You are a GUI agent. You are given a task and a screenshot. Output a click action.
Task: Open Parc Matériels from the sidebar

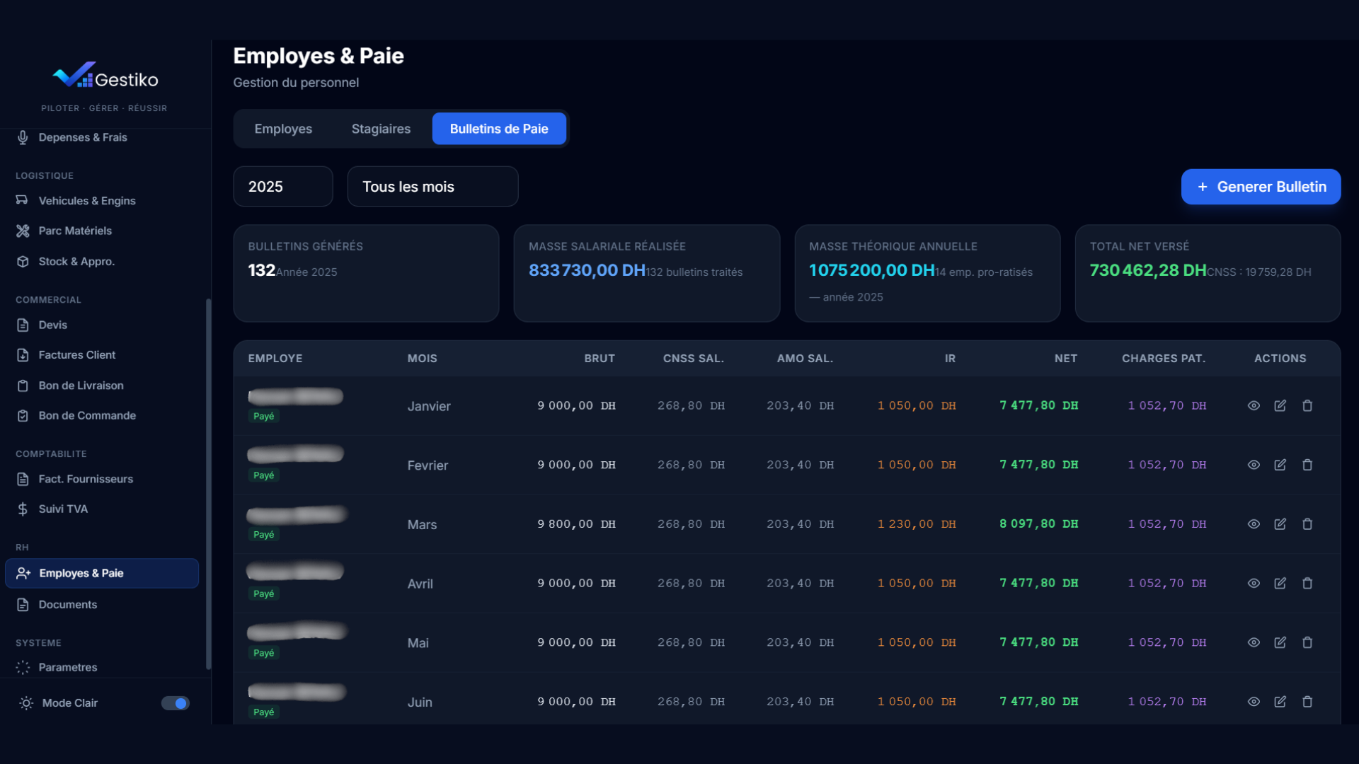tap(23, 231)
